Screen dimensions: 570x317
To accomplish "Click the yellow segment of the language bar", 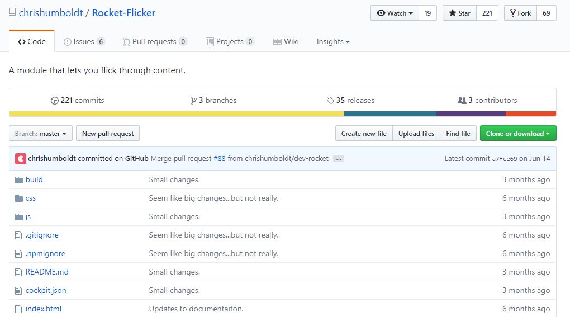I will pos(176,114).
